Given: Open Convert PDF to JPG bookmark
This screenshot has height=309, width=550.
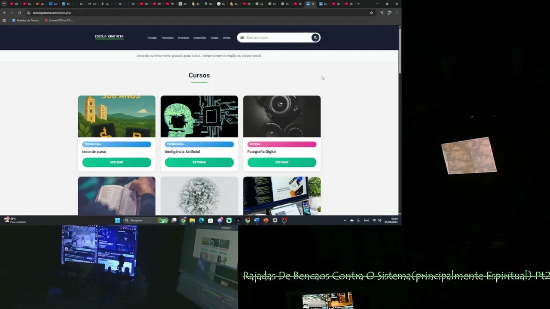Looking at the screenshot, I should pyautogui.click(x=58, y=20).
